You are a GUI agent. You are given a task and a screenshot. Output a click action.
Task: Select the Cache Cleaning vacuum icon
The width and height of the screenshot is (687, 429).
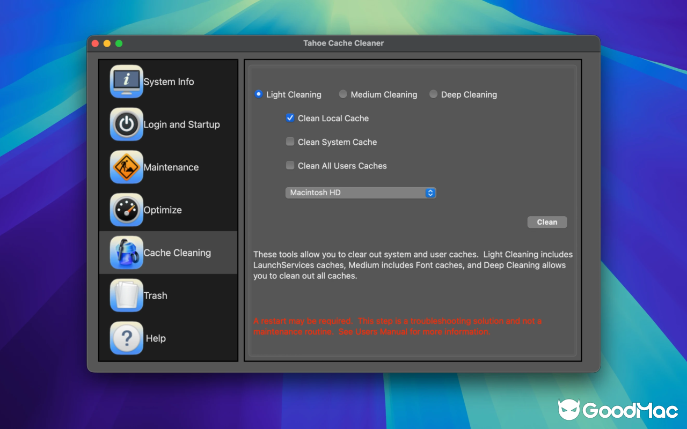point(126,253)
